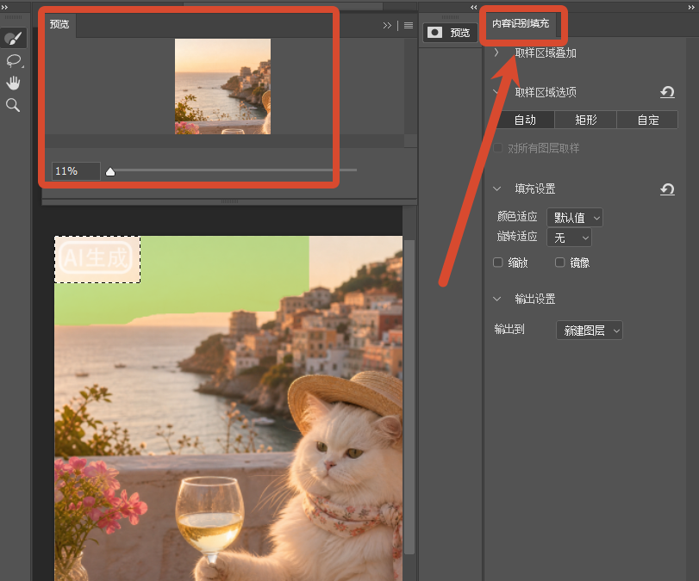Click double-right arrows at top-right corner
699x581 pixels.
691,7
